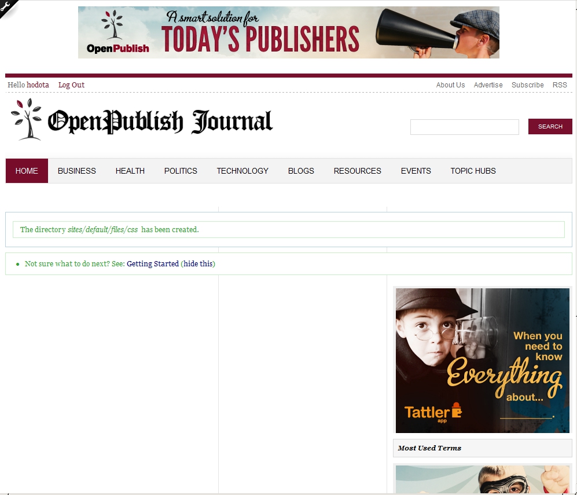
Task: Focus the site search text field
Action: [x=464, y=127]
